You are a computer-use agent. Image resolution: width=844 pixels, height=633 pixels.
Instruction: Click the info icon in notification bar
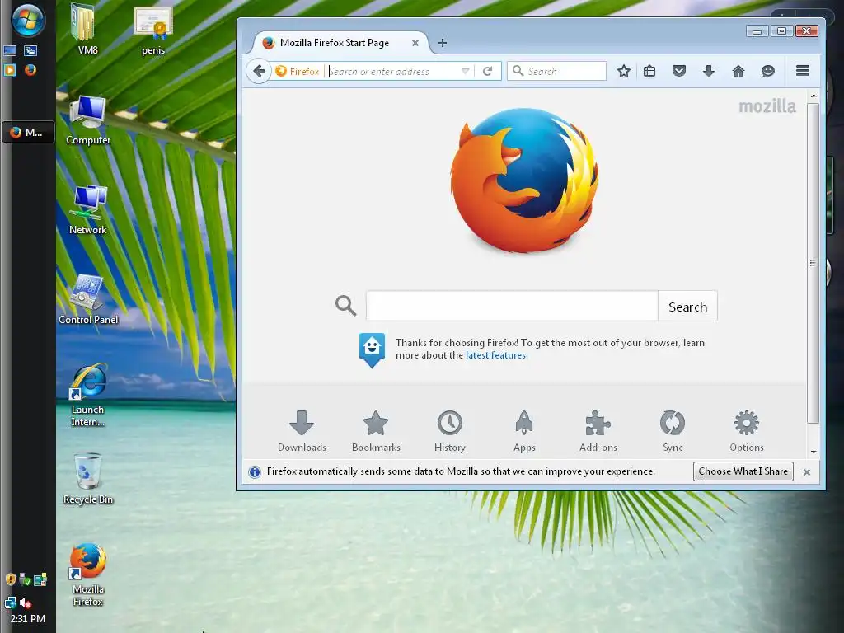[254, 472]
